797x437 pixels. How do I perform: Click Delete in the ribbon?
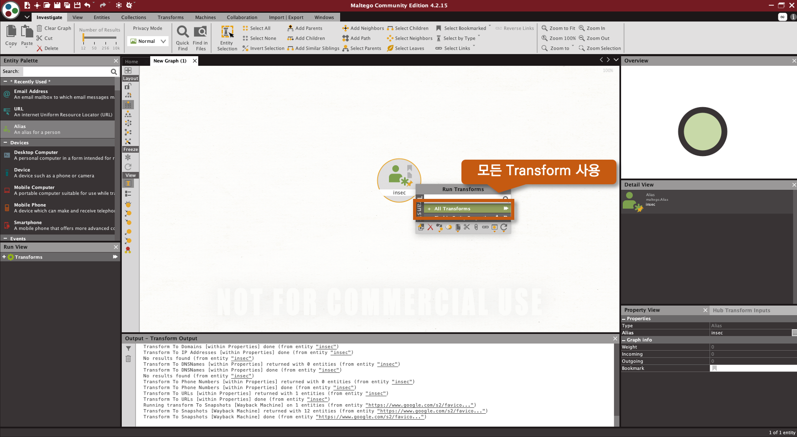click(47, 48)
